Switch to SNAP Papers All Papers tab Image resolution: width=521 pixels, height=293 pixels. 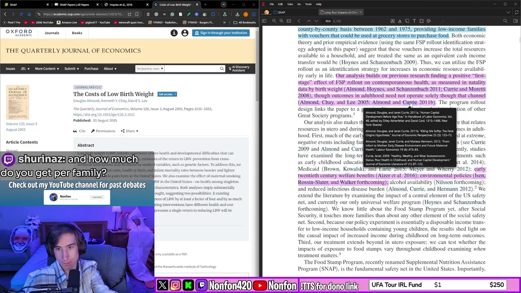click(x=76, y=4)
